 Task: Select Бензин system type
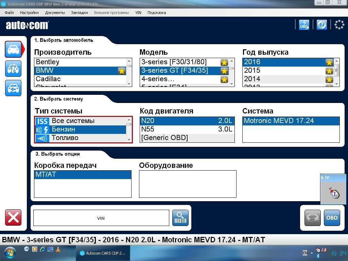click(81, 129)
